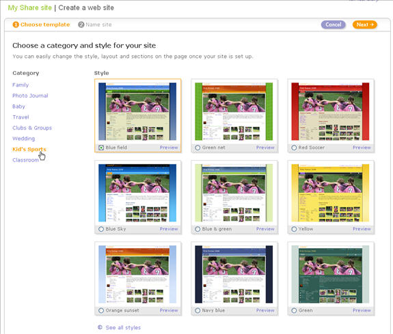Open the Family category
The height and width of the screenshot is (334, 393).
pyautogui.click(x=21, y=85)
